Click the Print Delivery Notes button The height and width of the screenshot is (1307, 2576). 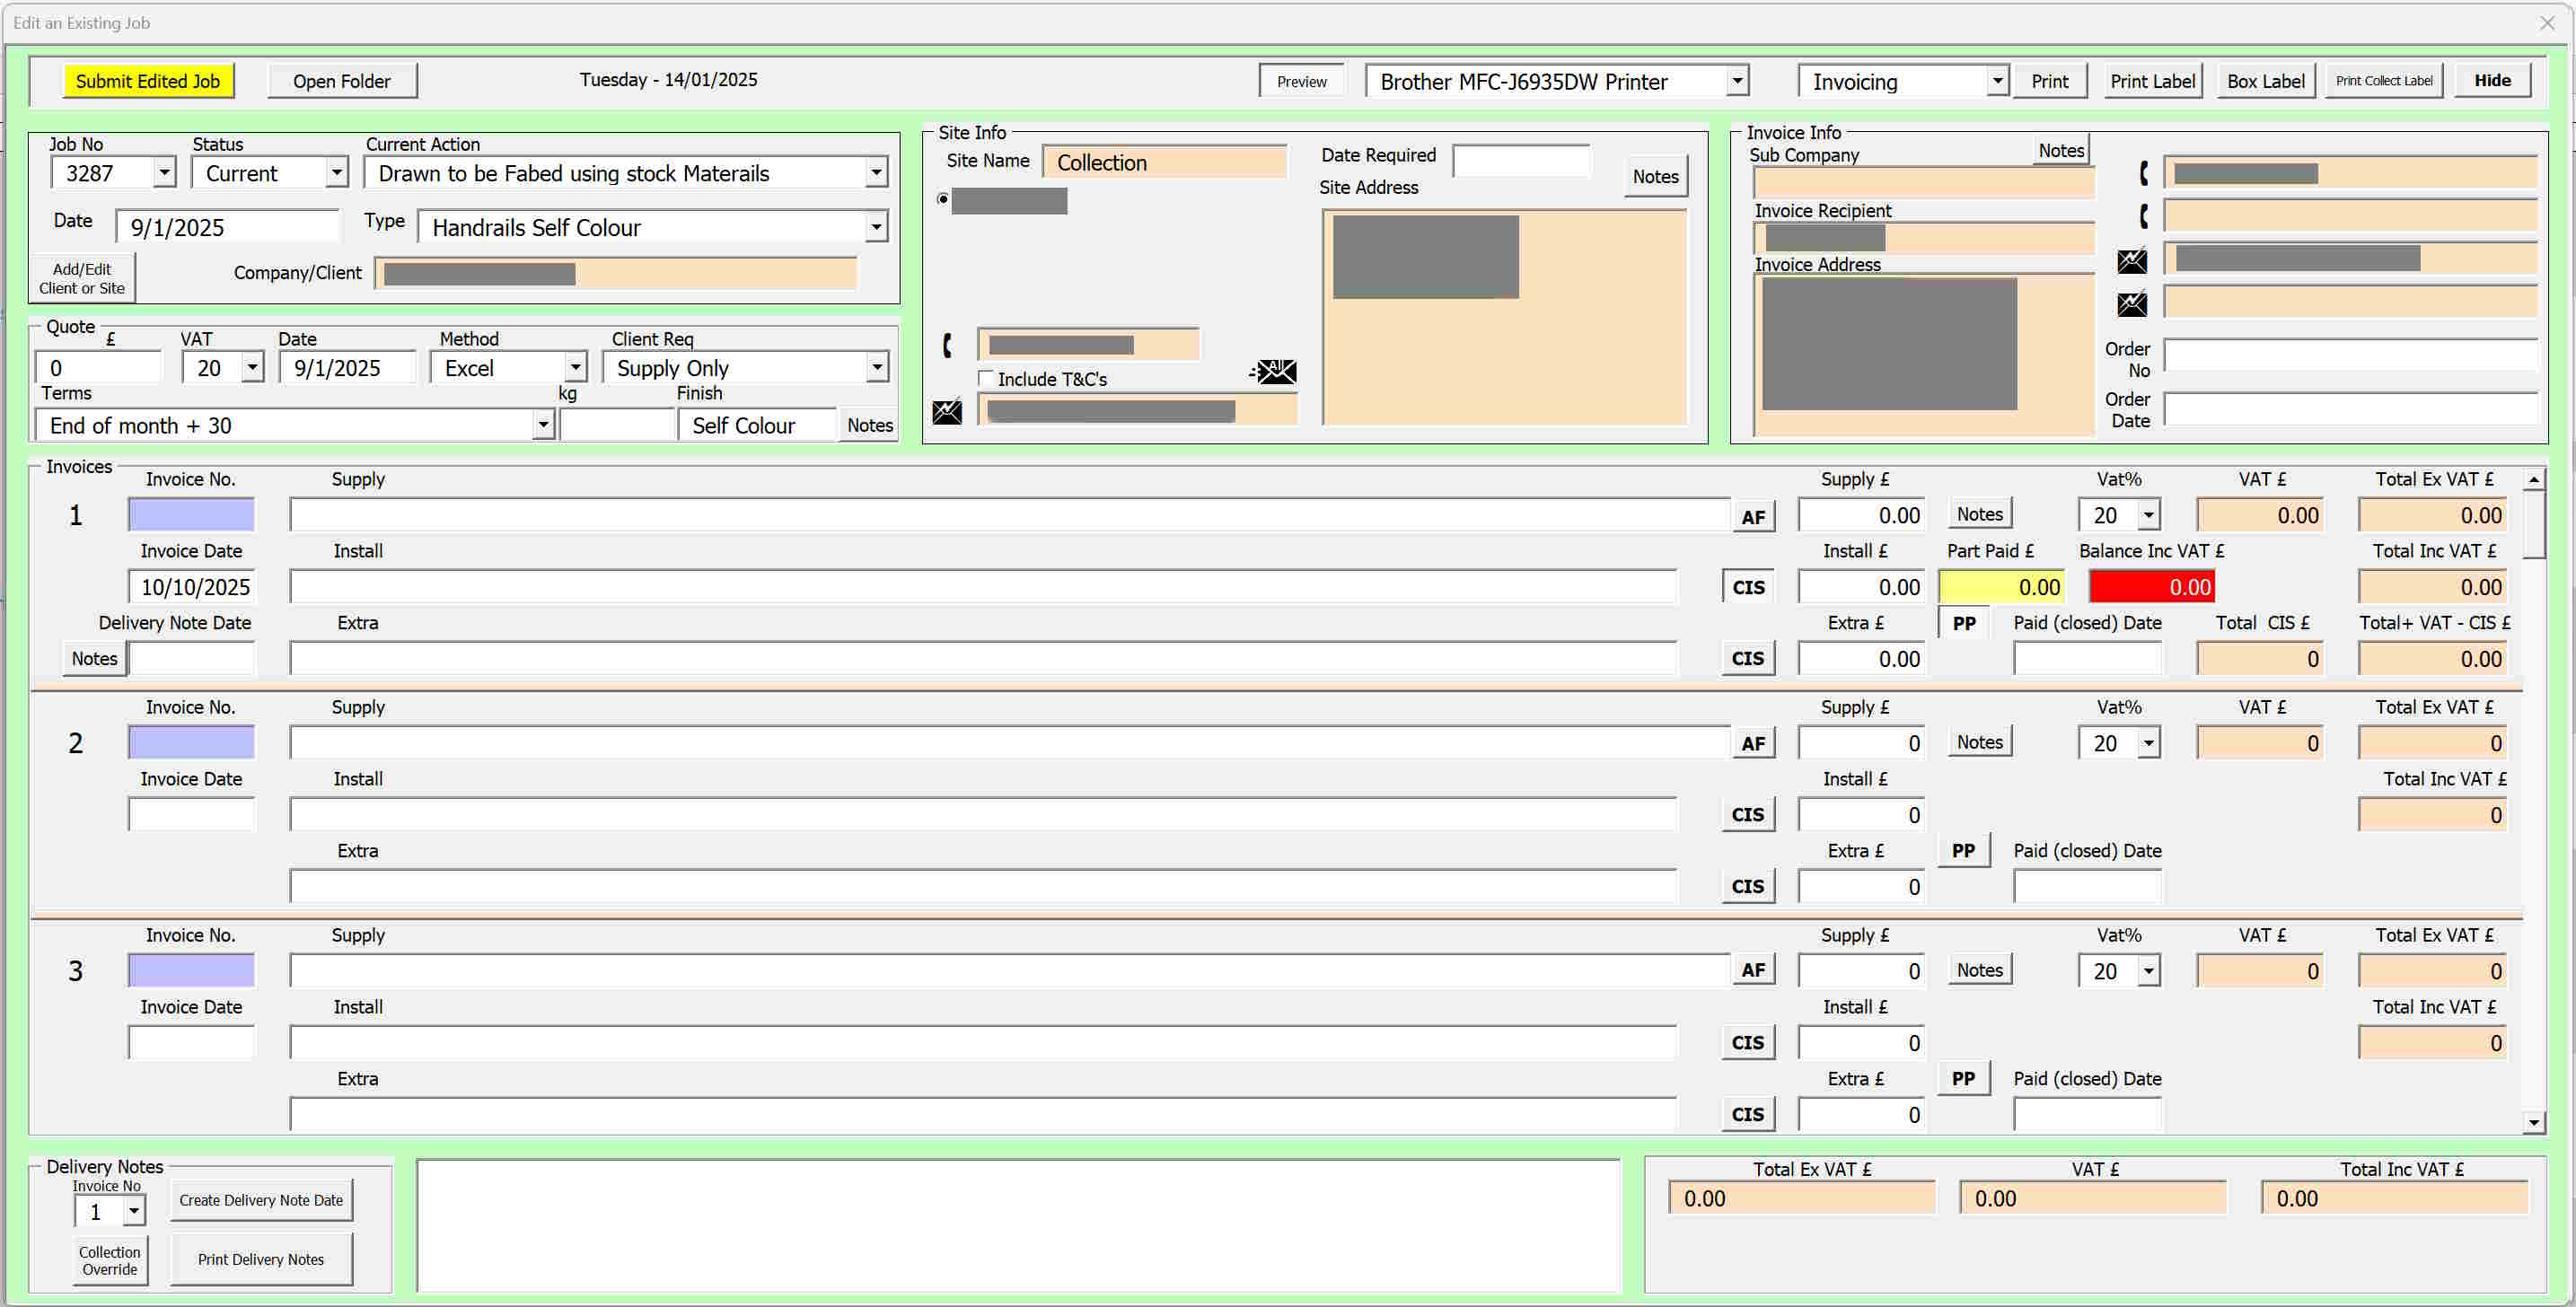262,1259
